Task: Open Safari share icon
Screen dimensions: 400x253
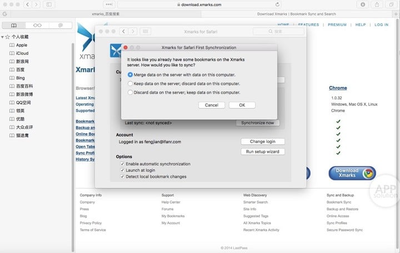Action: click(377, 4)
